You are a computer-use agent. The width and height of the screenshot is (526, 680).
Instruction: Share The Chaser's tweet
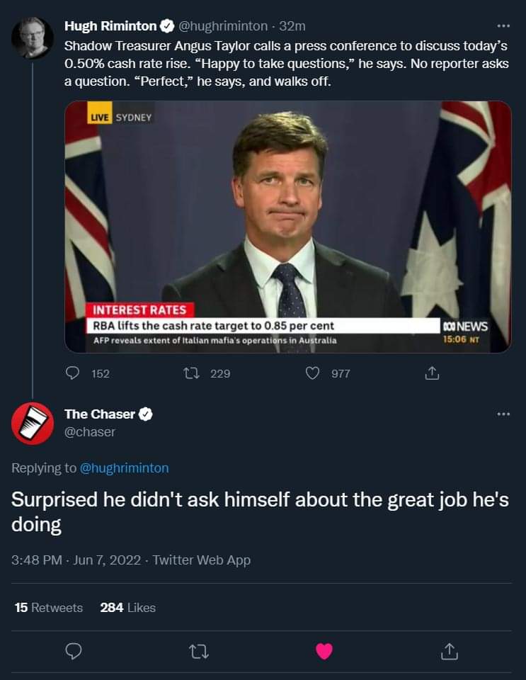[449, 651]
